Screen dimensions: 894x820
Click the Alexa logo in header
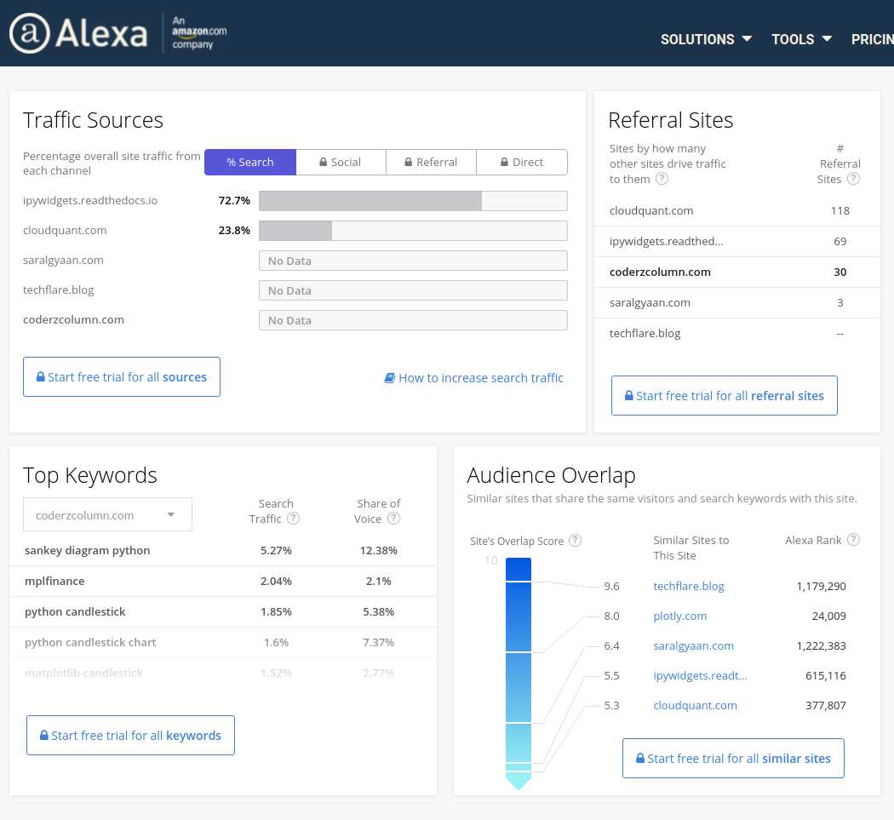click(x=78, y=33)
